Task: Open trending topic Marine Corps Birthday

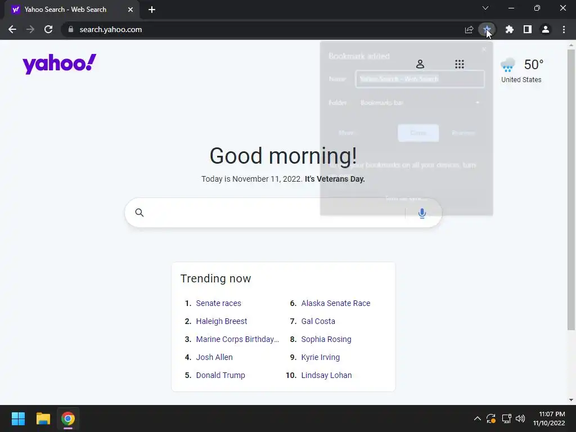Action: [x=238, y=339]
